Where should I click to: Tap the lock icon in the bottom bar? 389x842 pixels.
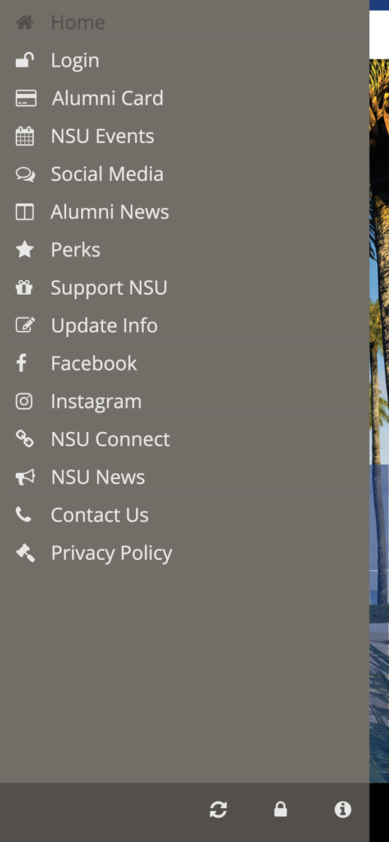tap(280, 809)
